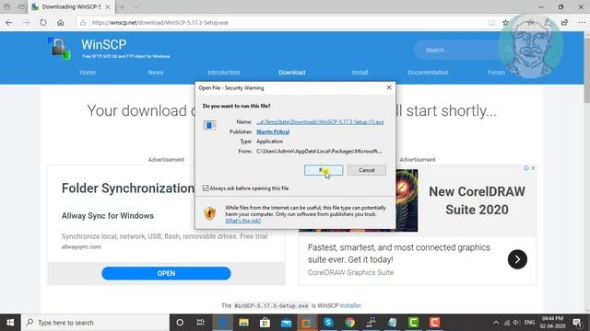This screenshot has height=331, width=590.
Task: Open a new tab with the plus icon
Action: pos(122,6)
